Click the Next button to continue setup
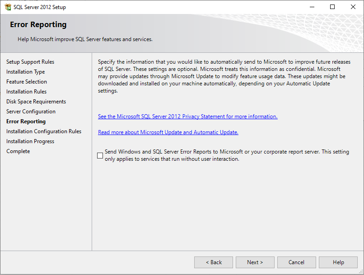Screen dimensions: 364x275 tap(255, 262)
